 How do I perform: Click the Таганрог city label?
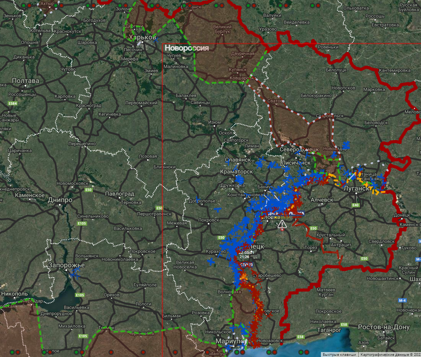pyautogui.click(x=329, y=330)
